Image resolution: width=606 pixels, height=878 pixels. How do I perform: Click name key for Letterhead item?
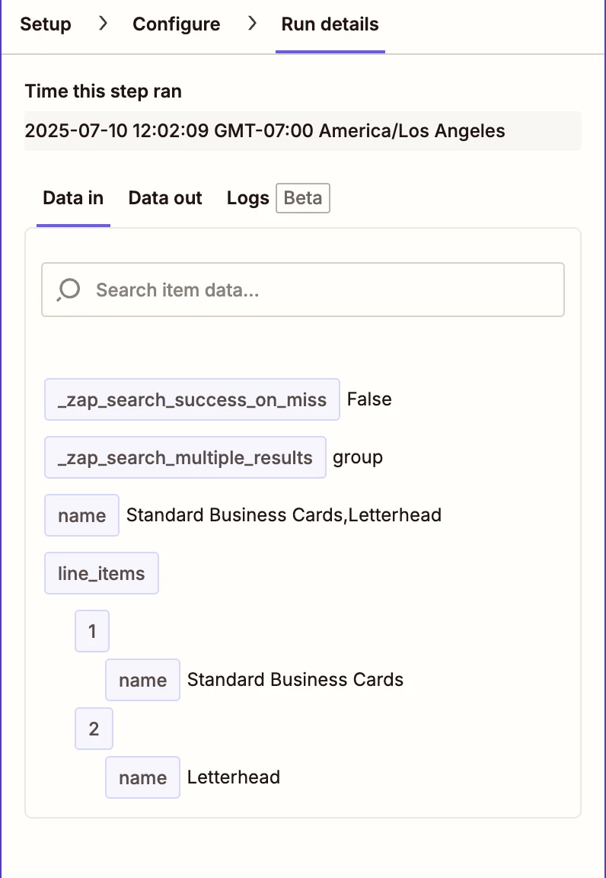pyautogui.click(x=142, y=777)
